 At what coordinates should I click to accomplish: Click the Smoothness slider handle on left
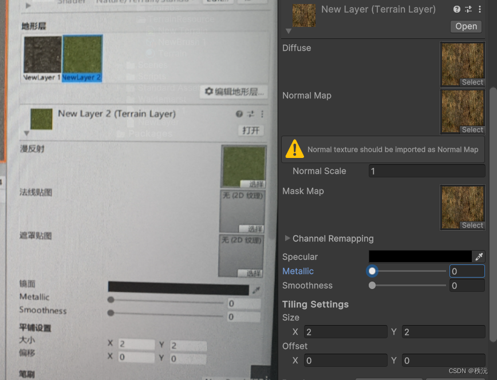click(111, 313)
